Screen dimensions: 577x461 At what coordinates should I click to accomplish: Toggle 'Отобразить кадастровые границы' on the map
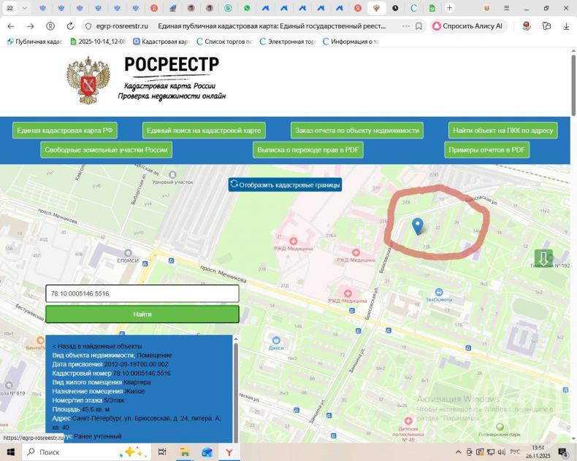tap(285, 185)
